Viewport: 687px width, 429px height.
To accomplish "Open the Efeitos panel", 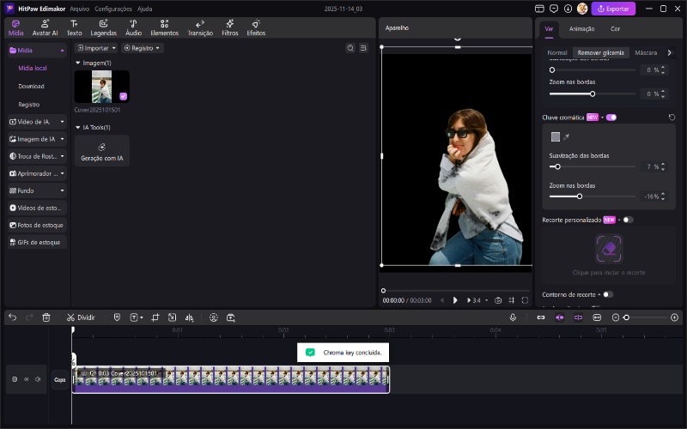I will pos(256,27).
